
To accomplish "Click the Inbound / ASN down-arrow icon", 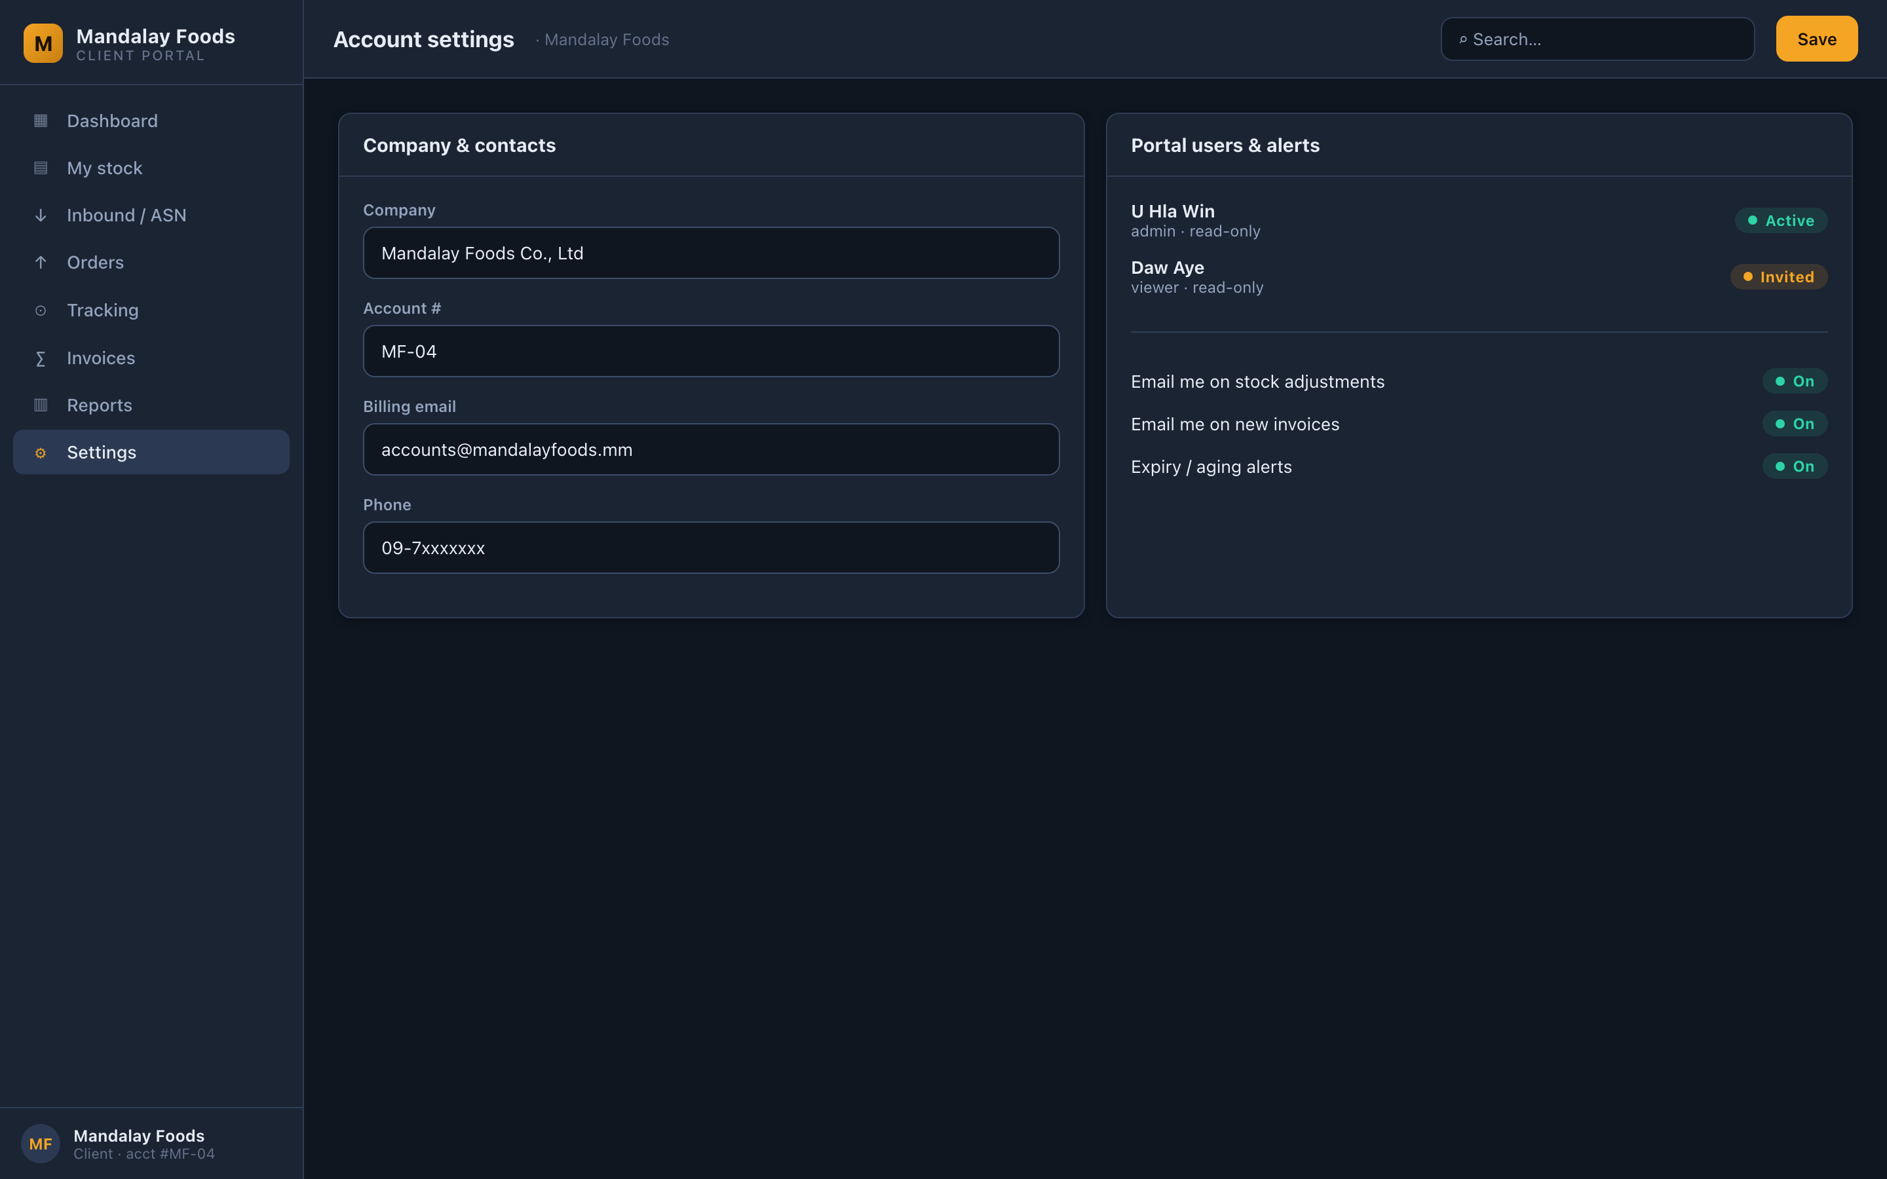I will coord(41,215).
